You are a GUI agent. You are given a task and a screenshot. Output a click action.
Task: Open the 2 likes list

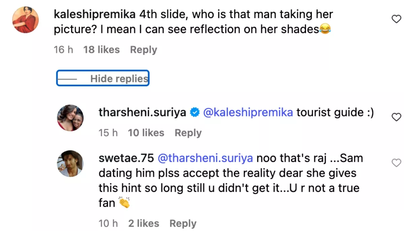(x=143, y=223)
